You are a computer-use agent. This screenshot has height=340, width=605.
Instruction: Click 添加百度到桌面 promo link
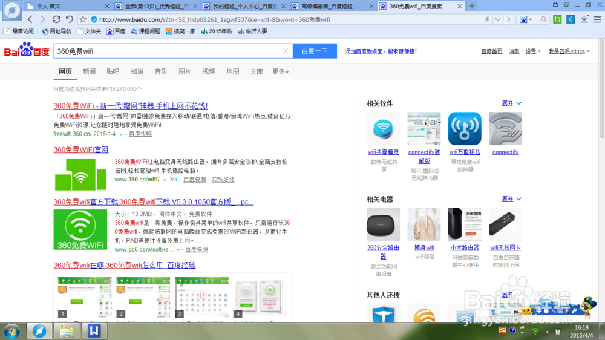[x=381, y=51]
